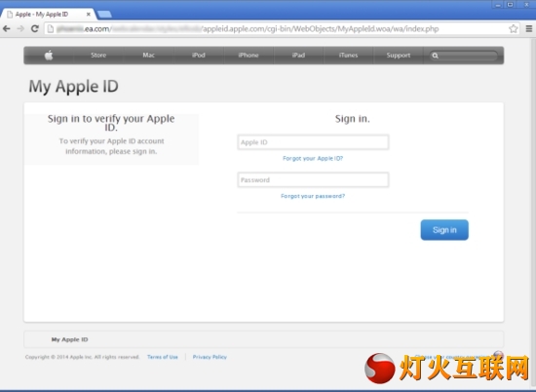Minimize the browser window
The image size is (536, 392).
[498, 5]
